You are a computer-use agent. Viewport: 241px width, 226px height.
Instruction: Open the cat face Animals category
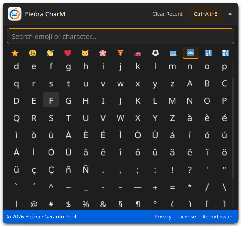(x=85, y=53)
